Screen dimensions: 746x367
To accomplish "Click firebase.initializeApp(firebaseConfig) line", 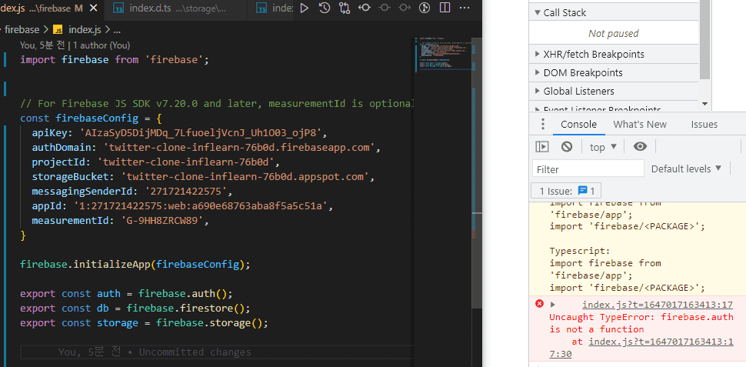I will [x=135, y=264].
